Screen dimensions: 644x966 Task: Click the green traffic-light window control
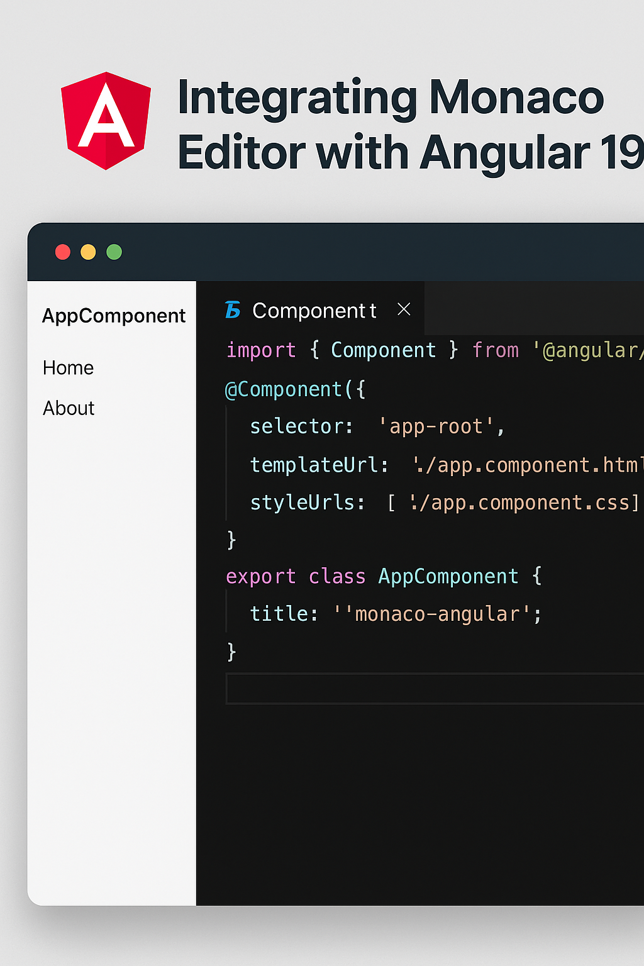[114, 252]
